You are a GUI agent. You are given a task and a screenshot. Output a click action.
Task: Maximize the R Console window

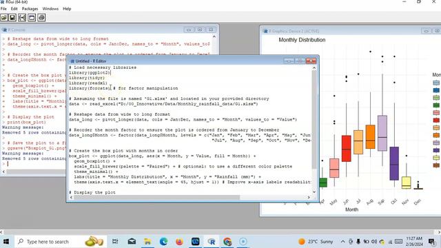coord(200,30)
